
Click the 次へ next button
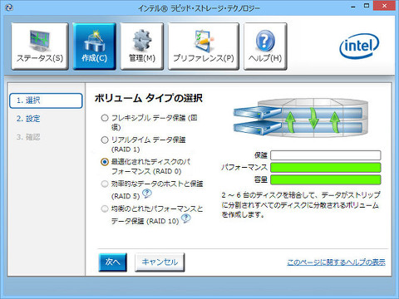(x=113, y=262)
